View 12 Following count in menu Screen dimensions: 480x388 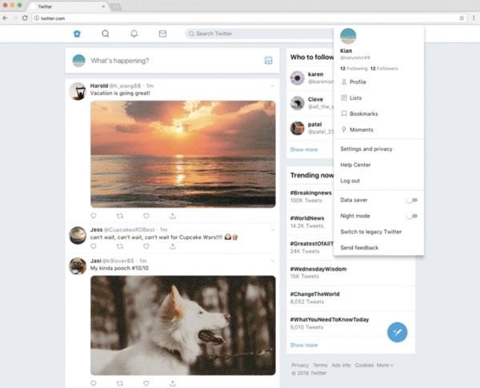coord(354,69)
